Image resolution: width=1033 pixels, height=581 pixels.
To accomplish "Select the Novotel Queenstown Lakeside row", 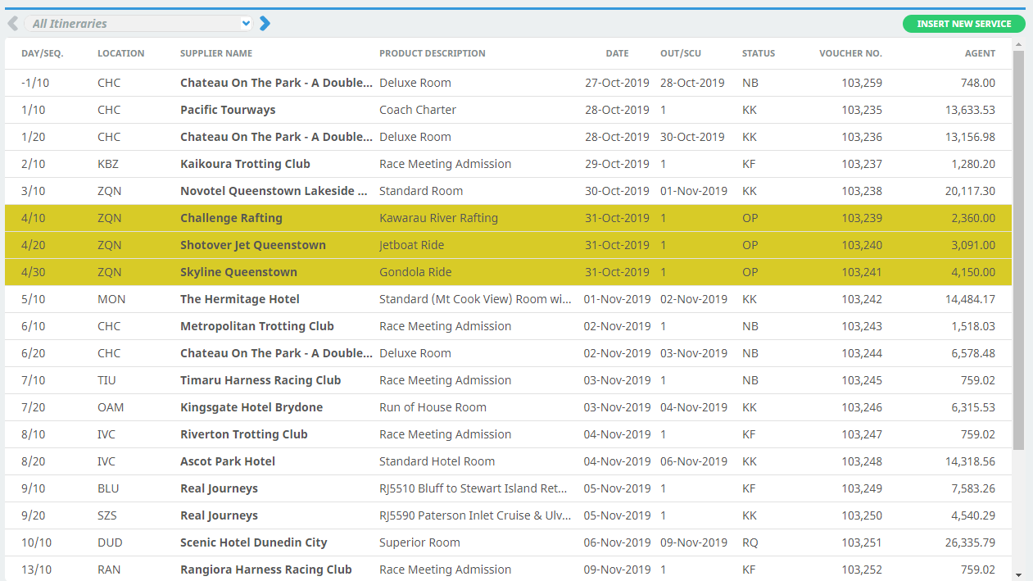I will point(508,191).
